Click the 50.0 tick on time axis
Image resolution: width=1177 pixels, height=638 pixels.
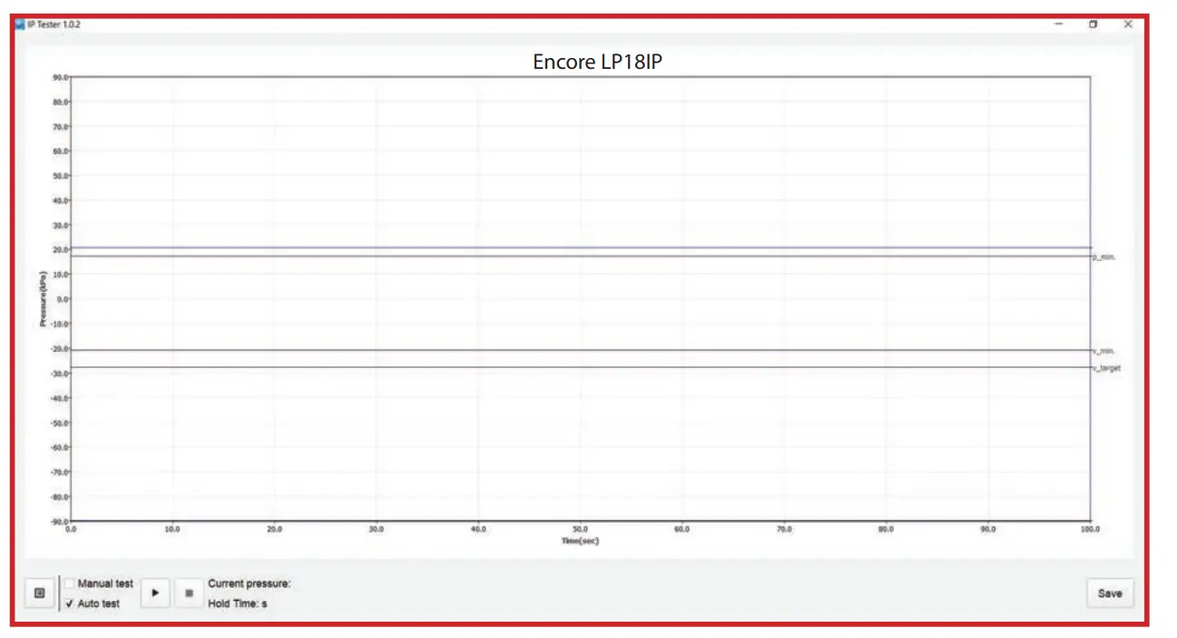[x=581, y=529]
